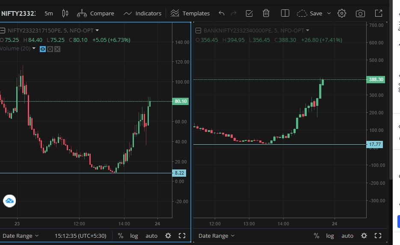Toggle the Volume indicator eye visibility icon
400x245 pixels.
click(43, 49)
